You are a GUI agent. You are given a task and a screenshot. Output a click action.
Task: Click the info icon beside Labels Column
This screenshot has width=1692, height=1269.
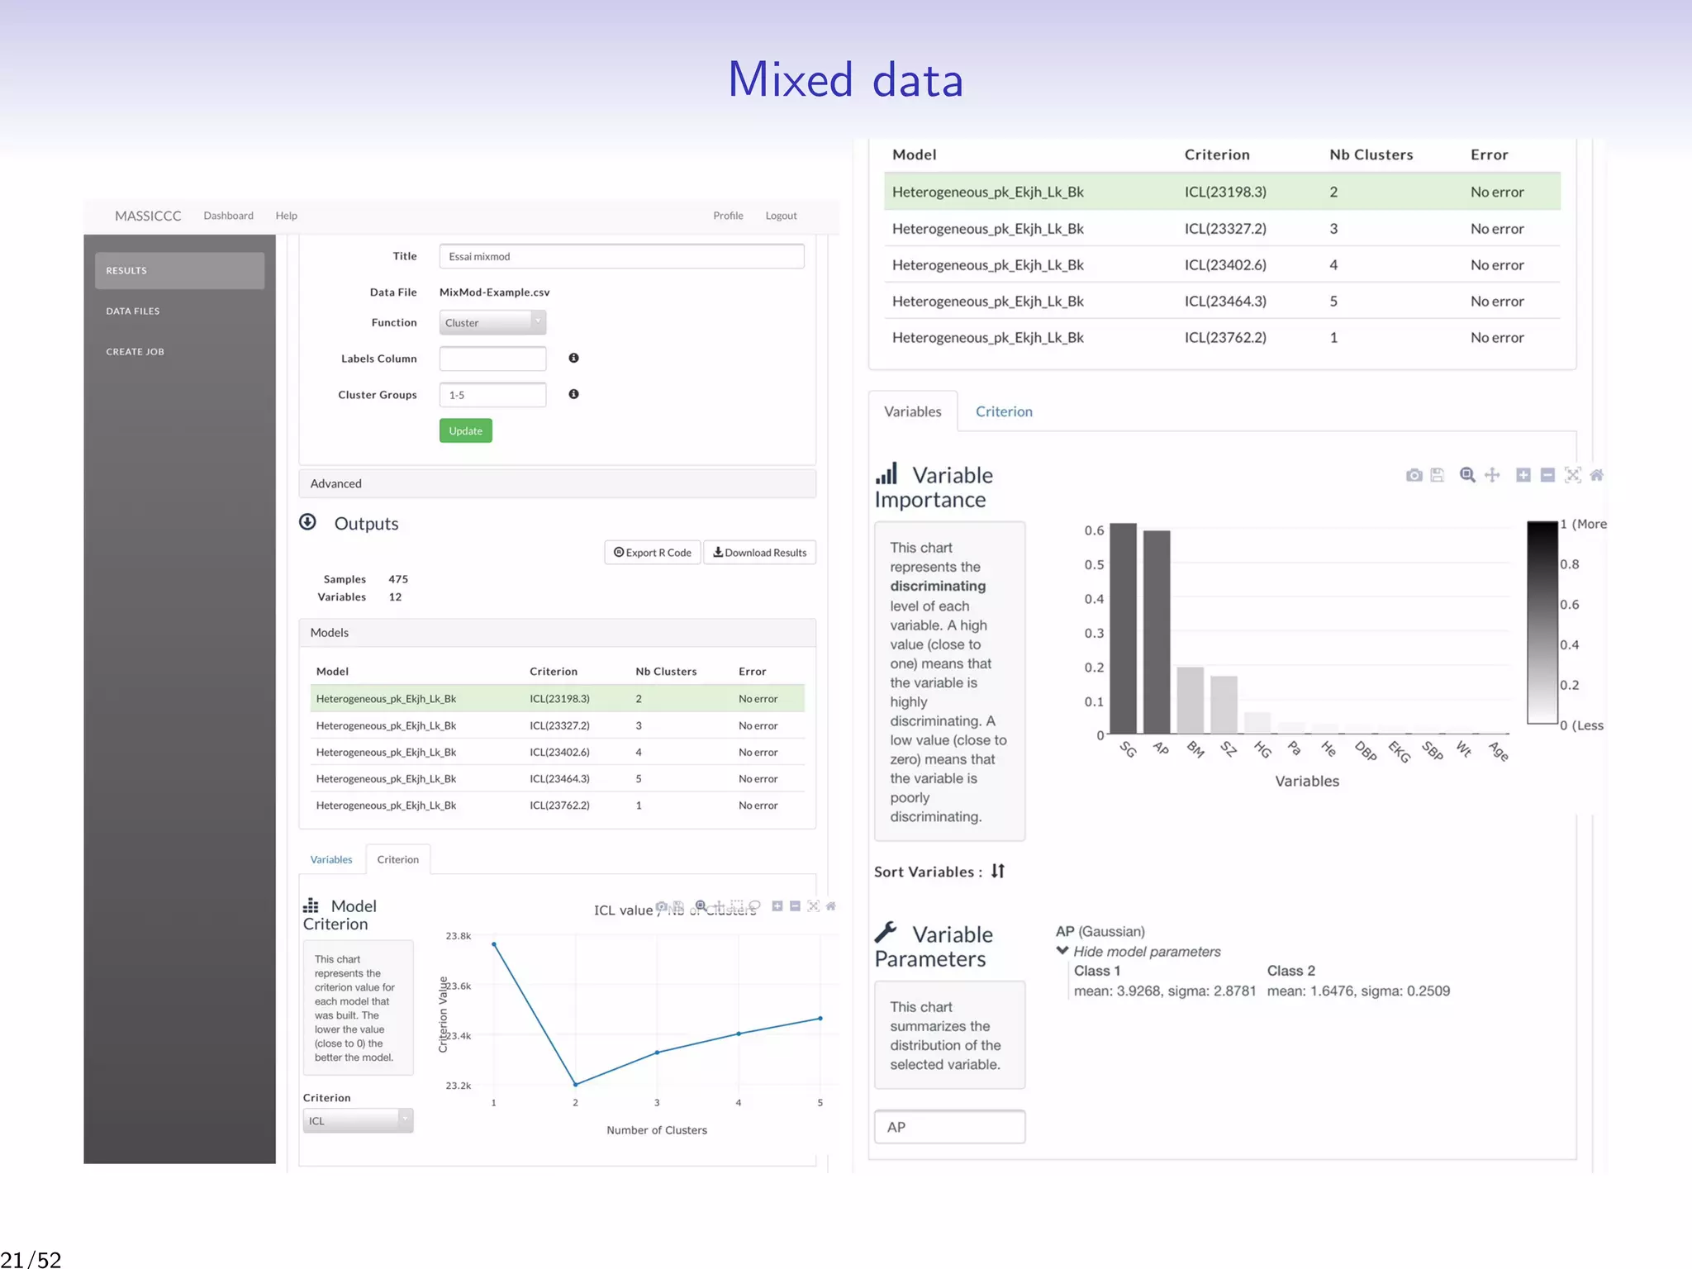pos(573,358)
